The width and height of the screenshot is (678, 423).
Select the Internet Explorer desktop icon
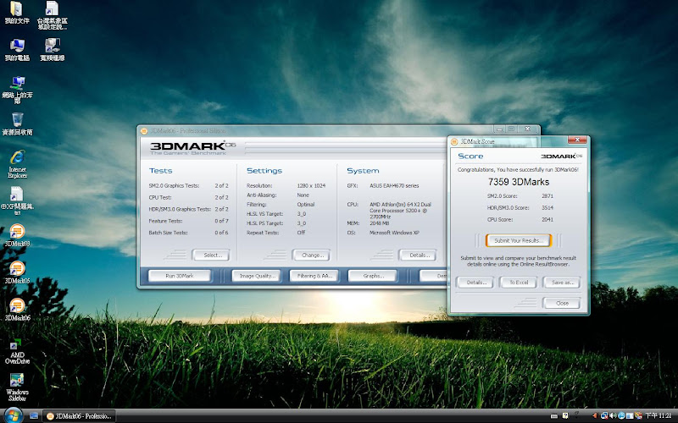tap(17, 164)
